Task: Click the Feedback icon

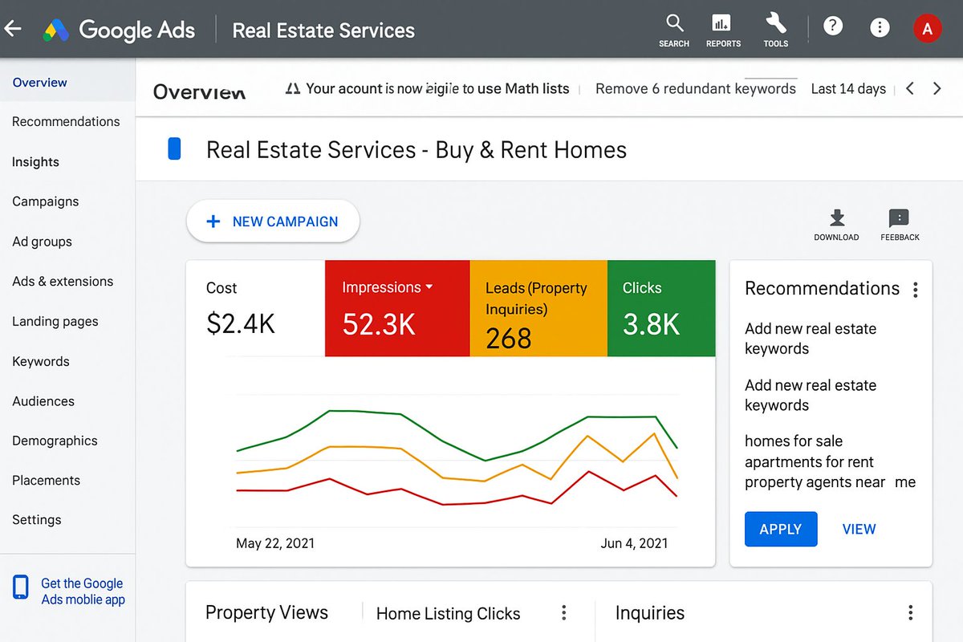Action: click(900, 226)
